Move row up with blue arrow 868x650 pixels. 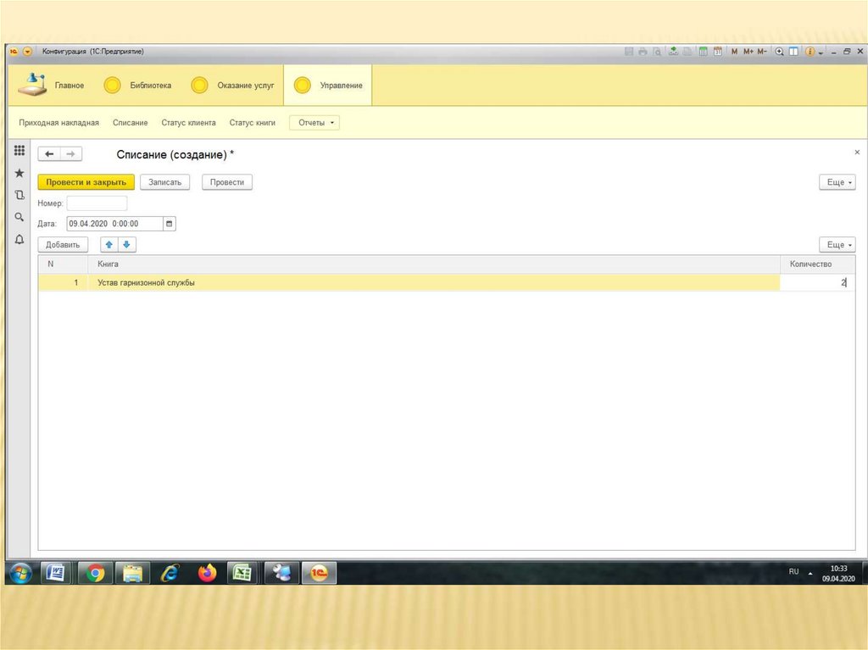[109, 245]
